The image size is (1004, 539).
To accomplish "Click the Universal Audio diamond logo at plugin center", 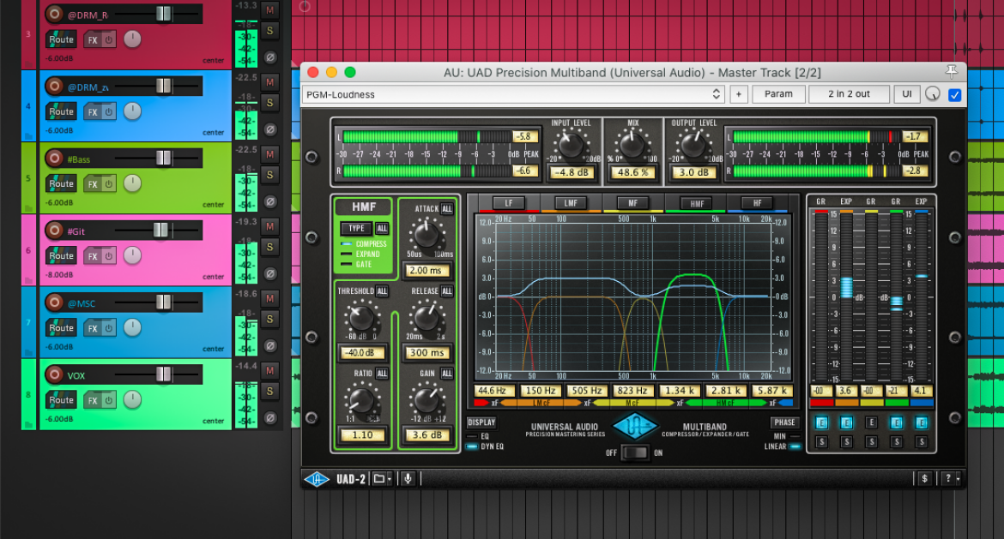I will (x=634, y=427).
